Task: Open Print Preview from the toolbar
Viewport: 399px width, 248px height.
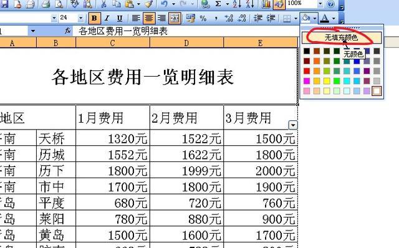Action: click(59, 4)
